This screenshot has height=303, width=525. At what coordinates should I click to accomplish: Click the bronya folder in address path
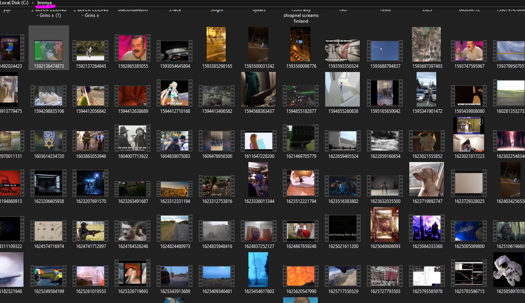point(44,3)
